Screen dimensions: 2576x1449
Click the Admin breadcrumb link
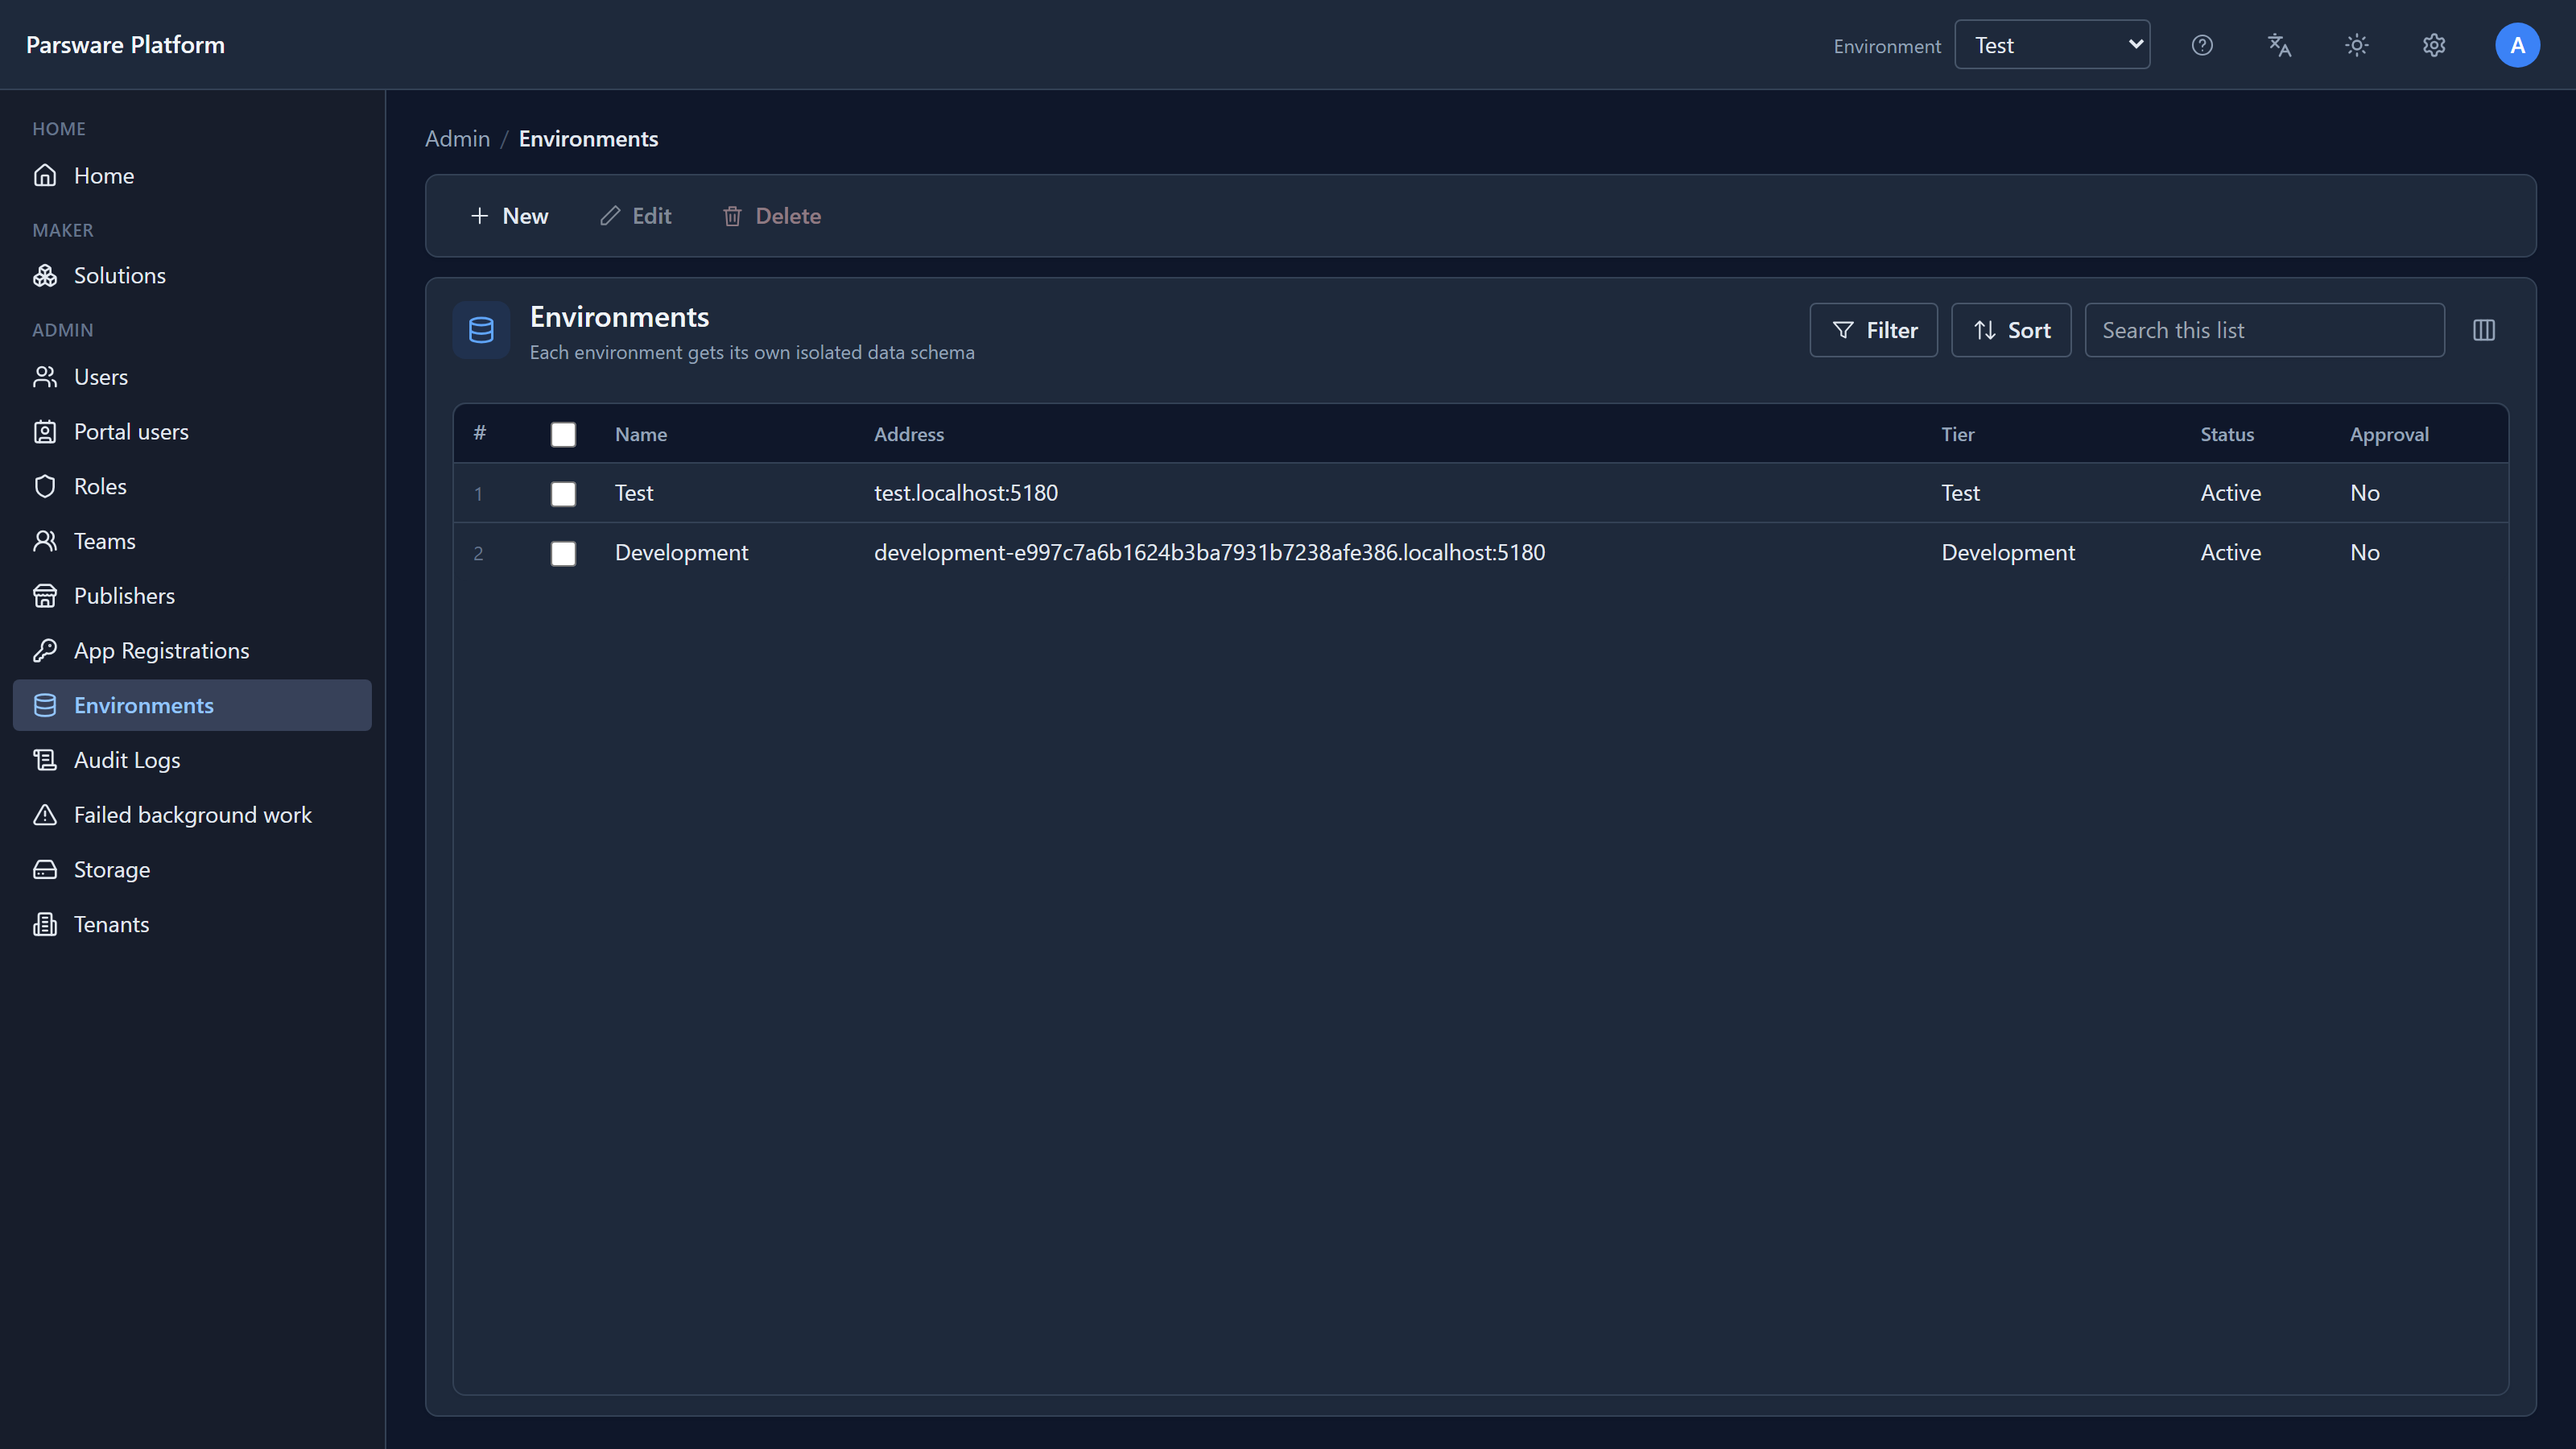click(457, 138)
